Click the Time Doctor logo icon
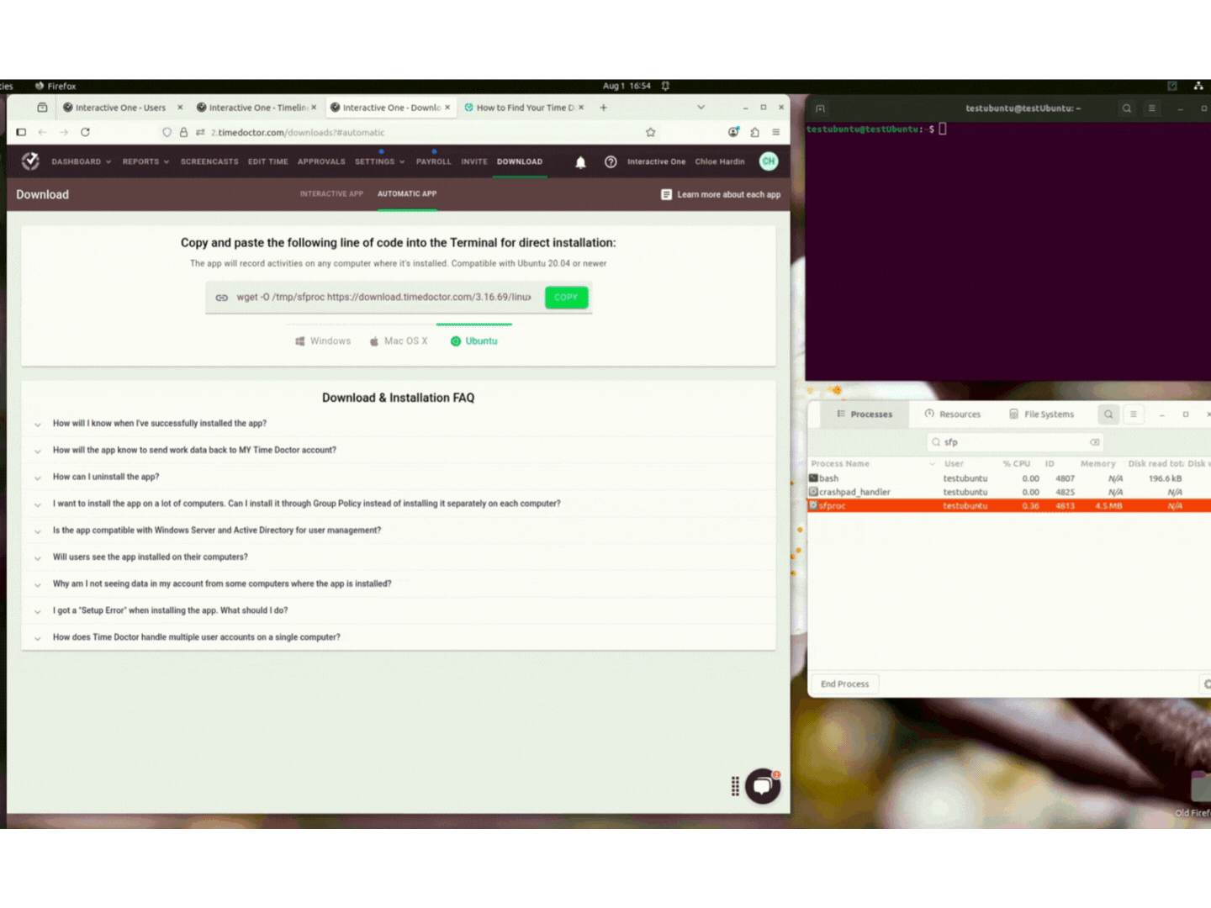This screenshot has height=908, width=1211. click(x=30, y=161)
